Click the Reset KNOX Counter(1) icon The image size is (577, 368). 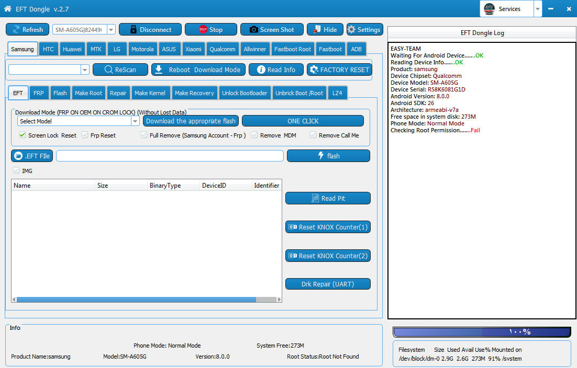coord(293,227)
